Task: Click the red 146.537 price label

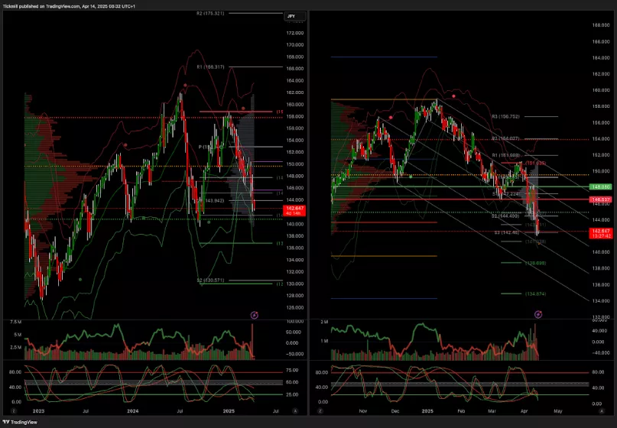Action: (x=599, y=199)
